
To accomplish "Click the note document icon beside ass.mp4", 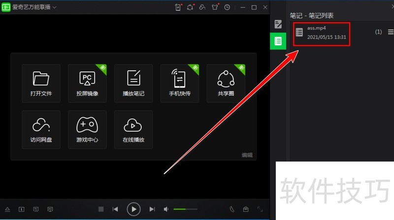I will click(299, 32).
